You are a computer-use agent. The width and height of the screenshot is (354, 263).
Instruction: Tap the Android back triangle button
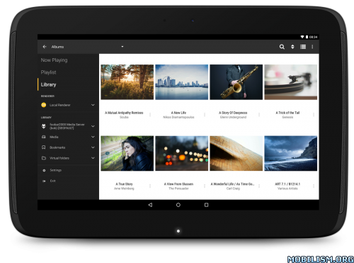150,205
